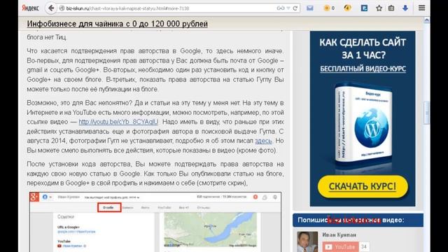Viewport: 448px width, 252px height.
Task: Open the address bar history dropdown arrow
Action: (288, 8)
